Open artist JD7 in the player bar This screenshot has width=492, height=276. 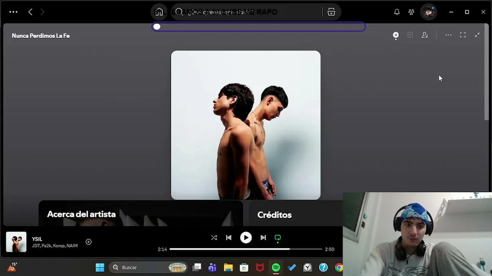36,246
